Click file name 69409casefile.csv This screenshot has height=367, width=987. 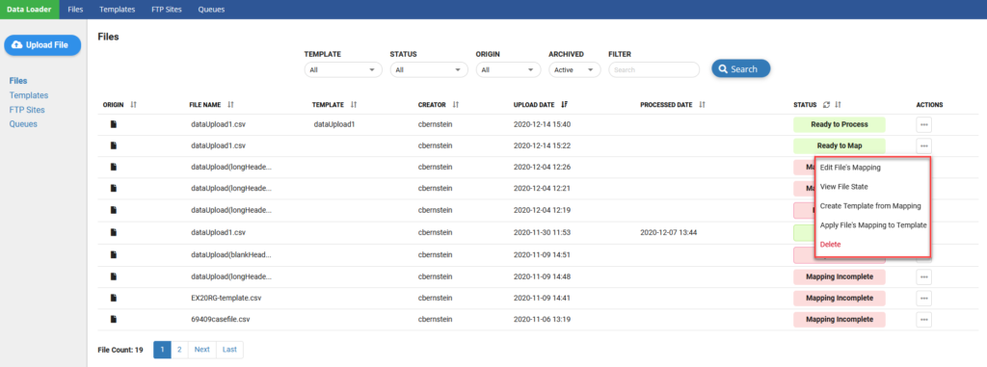221,319
